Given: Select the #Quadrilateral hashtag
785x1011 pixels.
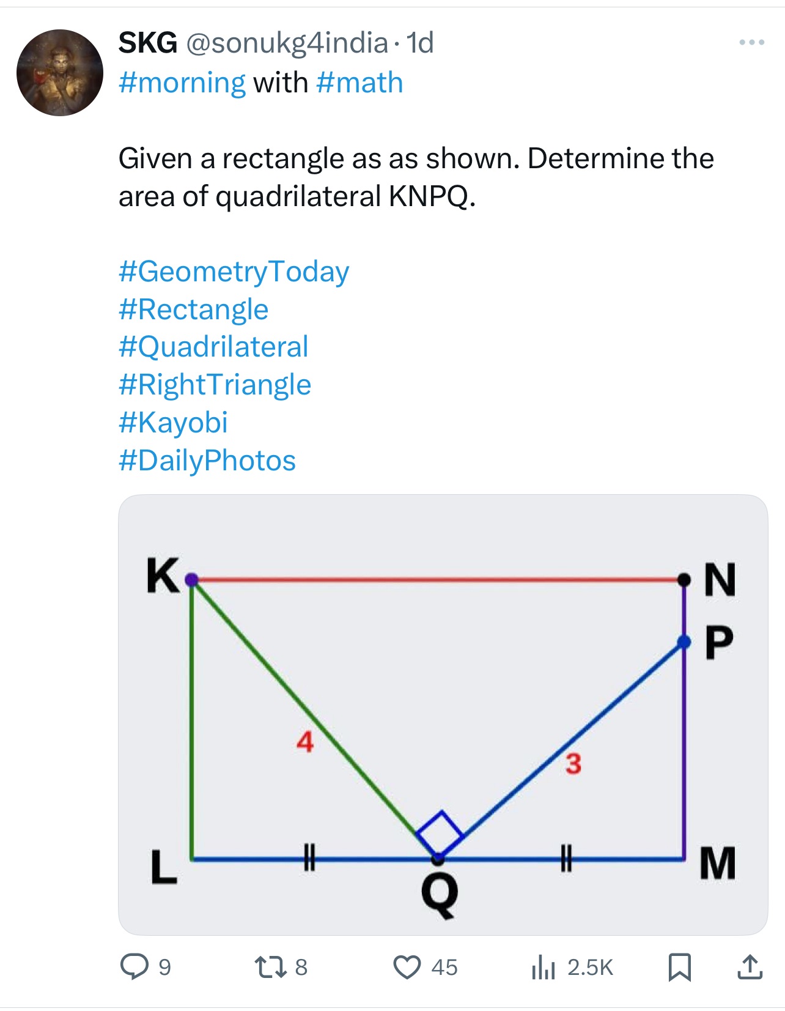Looking at the screenshot, I should 213,347.
